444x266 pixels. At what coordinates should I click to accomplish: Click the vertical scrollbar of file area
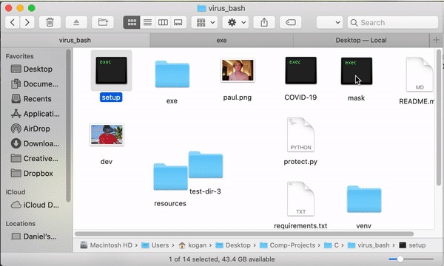pos(439,117)
